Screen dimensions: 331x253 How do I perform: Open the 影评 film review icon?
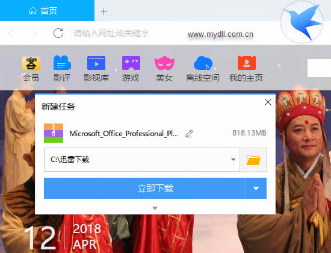click(62, 63)
